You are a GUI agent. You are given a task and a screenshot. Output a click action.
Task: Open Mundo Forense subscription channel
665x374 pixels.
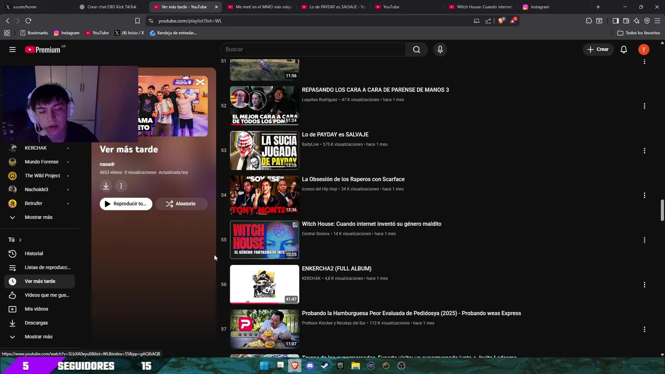39,162
